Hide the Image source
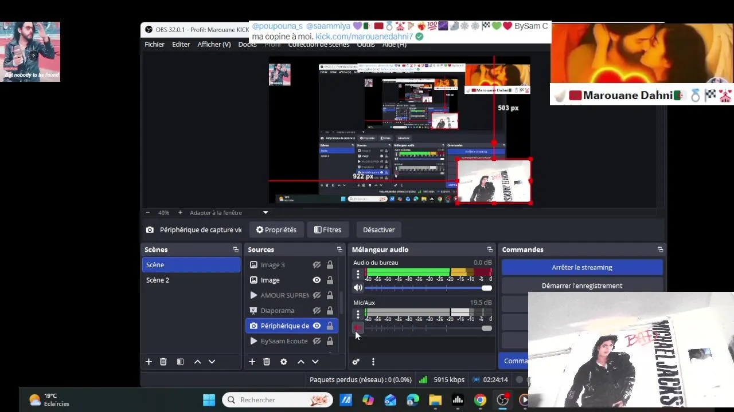Viewport: 734px width, 412px height. click(317, 280)
